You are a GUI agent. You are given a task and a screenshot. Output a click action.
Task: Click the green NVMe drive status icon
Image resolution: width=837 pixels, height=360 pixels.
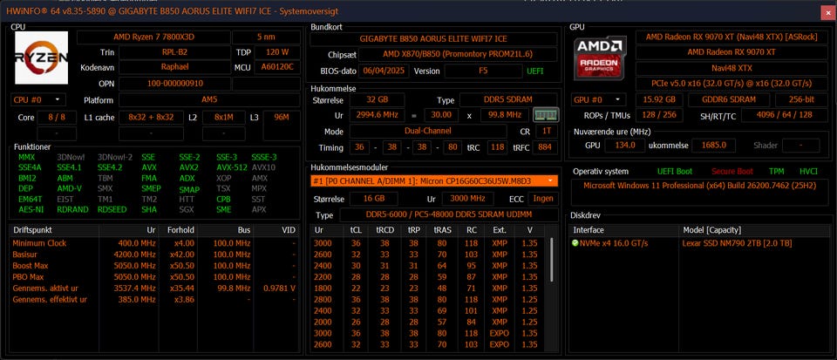[575, 242]
